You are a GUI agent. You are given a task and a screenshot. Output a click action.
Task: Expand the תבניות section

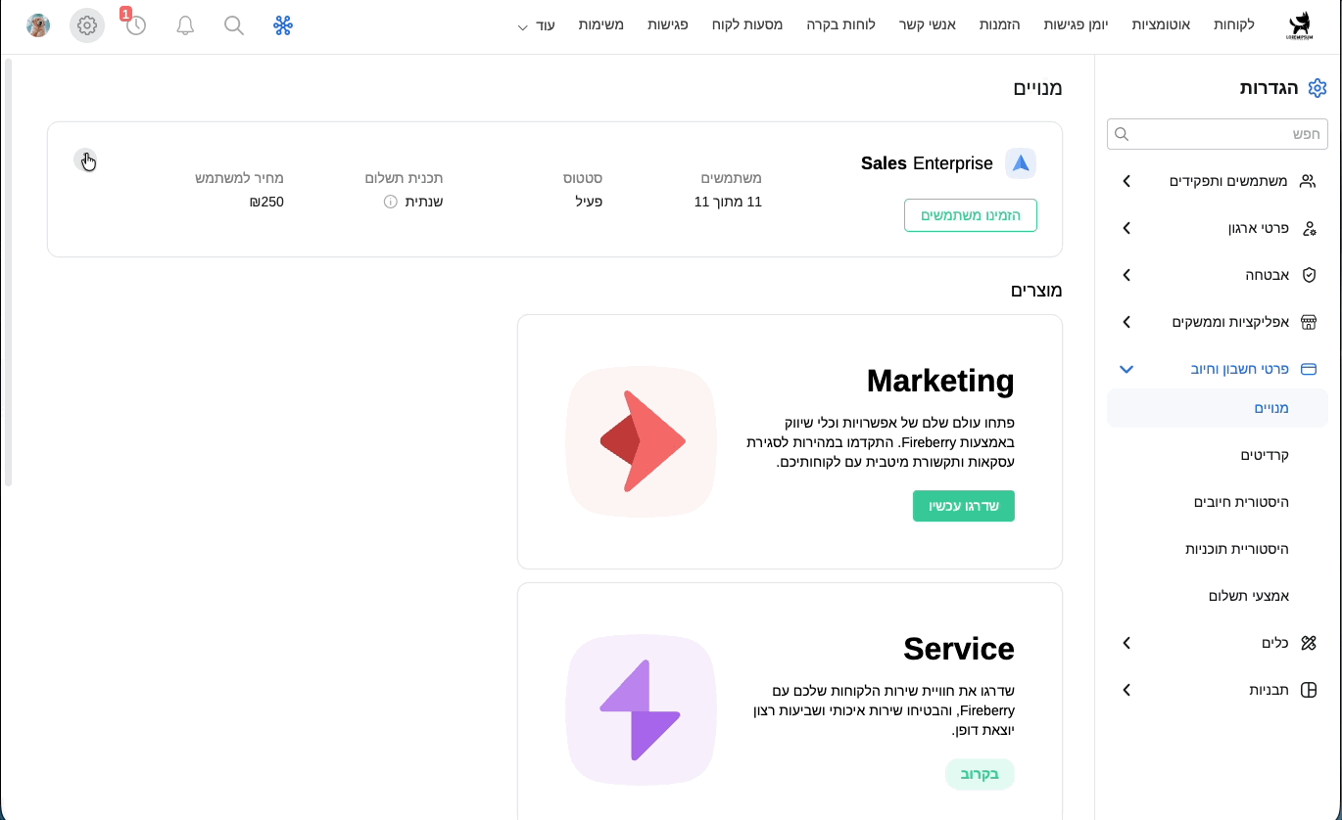point(1126,690)
